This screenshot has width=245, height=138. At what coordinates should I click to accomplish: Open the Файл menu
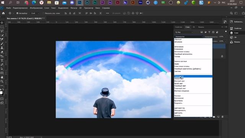click(x=8, y=8)
